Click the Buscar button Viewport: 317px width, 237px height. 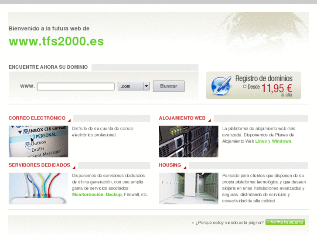(169, 86)
